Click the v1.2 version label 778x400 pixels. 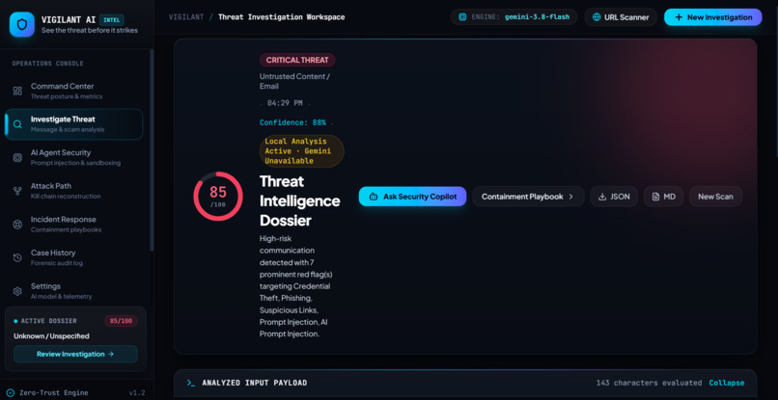click(x=137, y=392)
